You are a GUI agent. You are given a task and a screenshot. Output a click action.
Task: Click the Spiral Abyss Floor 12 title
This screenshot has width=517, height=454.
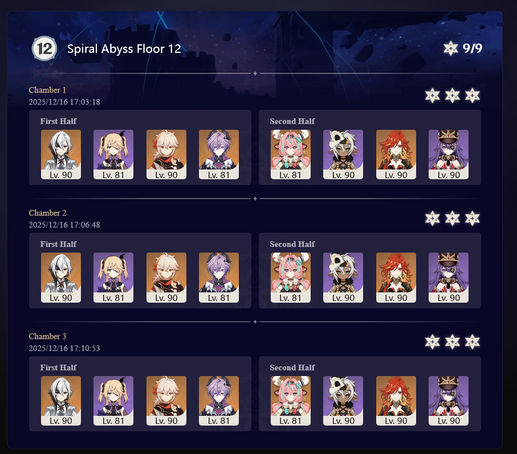pyautogui.click(x=124, y=49)
